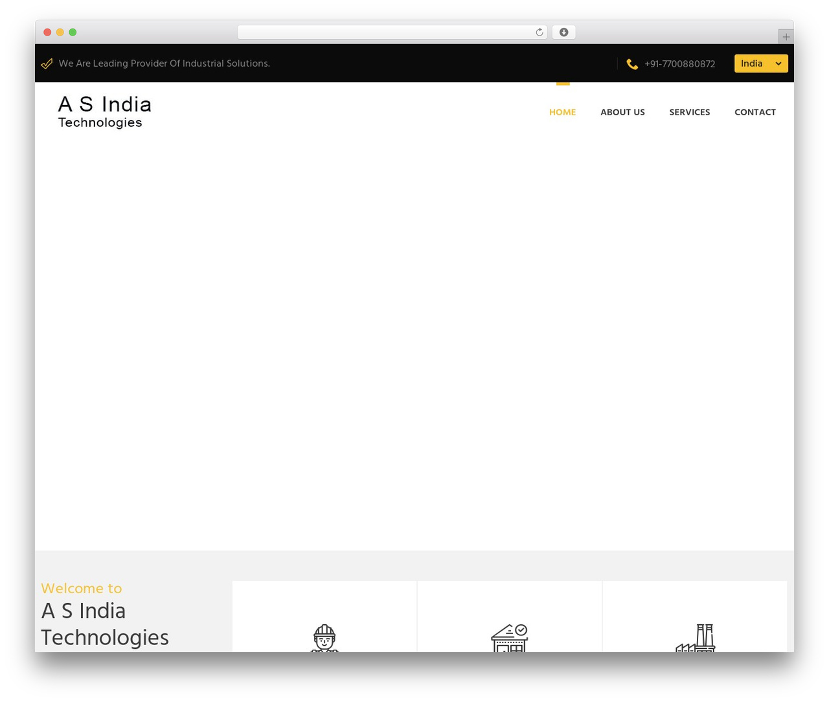
Task: Go to the Home menu item
Action: tap(562, 112)
